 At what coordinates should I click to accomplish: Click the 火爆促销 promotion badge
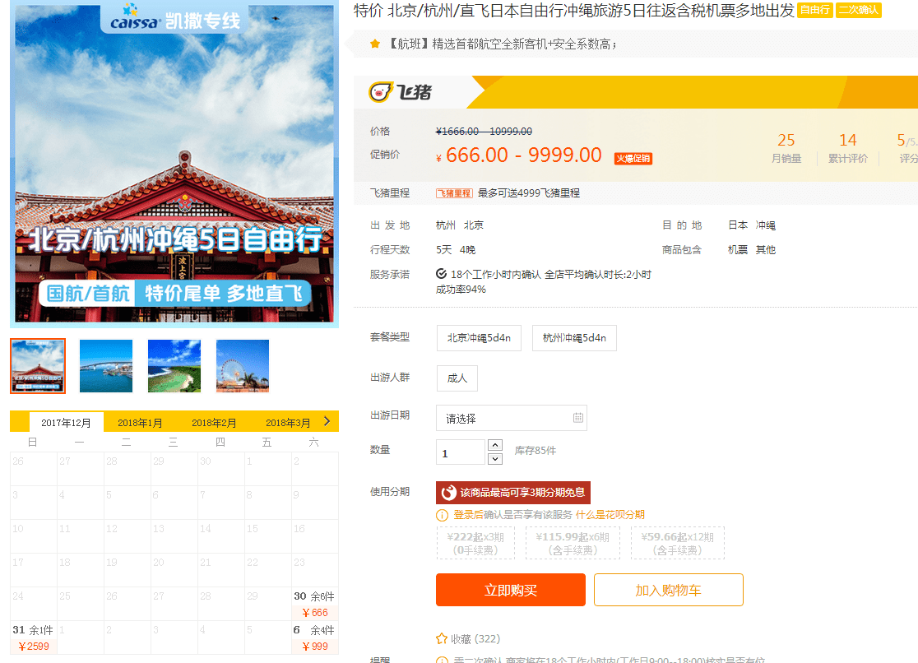(x=633, y=158)
